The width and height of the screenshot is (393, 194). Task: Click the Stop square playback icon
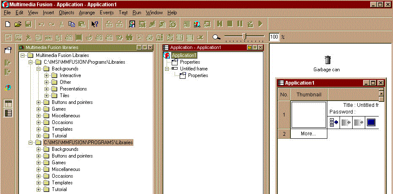[230, 24]
